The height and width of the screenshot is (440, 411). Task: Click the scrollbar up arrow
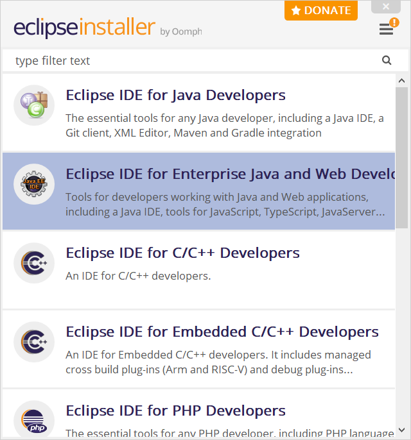(x=402, y=81)
